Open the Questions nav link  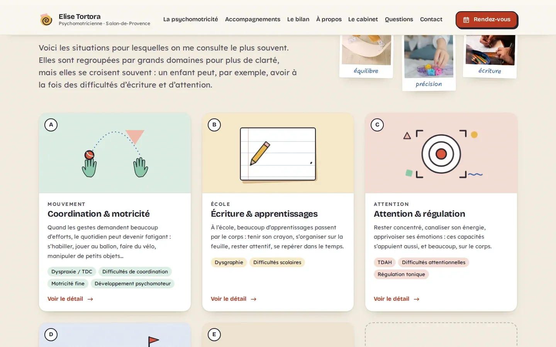399,19
